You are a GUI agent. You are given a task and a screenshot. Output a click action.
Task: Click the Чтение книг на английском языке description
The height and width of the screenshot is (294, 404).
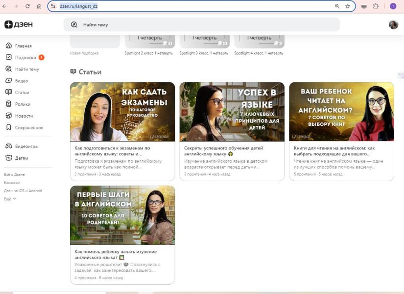(338, 164)
